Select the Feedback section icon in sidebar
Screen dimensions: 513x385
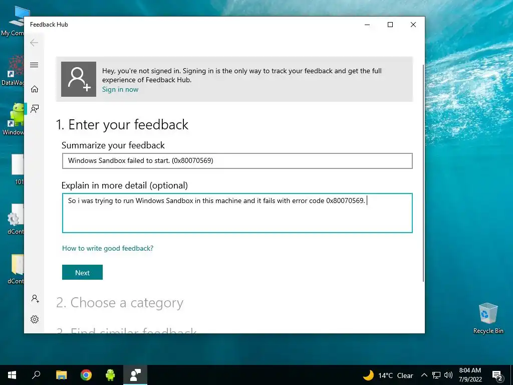click(35, 109)
